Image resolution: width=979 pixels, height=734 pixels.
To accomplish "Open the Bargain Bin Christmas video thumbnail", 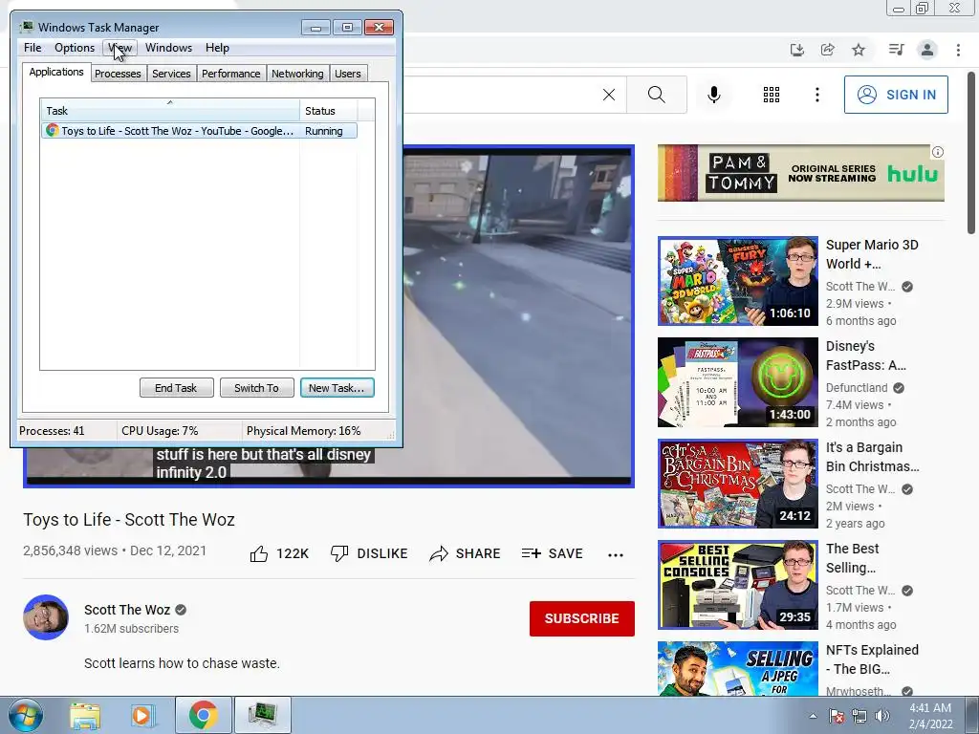I will [x=737, y=483].
